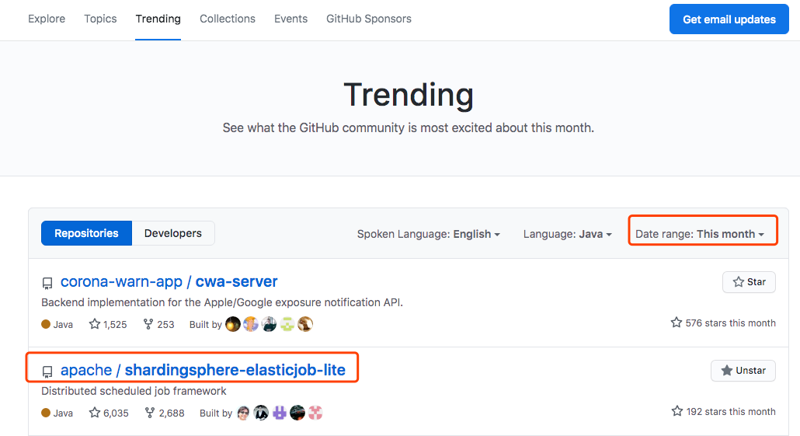
Task: Star the cwa-server repository
Action: pos(749,282)
